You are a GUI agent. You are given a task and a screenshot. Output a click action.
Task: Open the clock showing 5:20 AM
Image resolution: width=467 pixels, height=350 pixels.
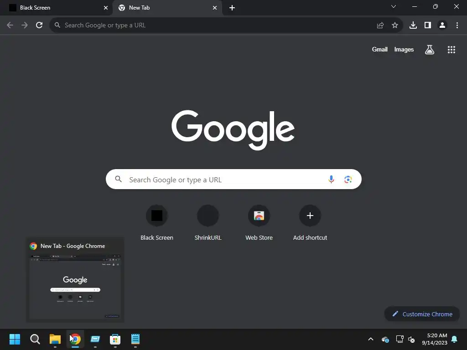click(x=435, y=339)
